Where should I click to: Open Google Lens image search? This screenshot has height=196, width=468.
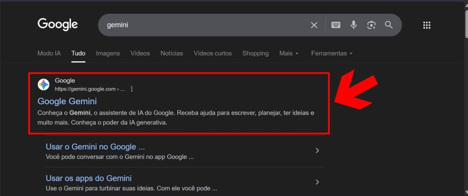pyautogui.click(x=371, y=25)
